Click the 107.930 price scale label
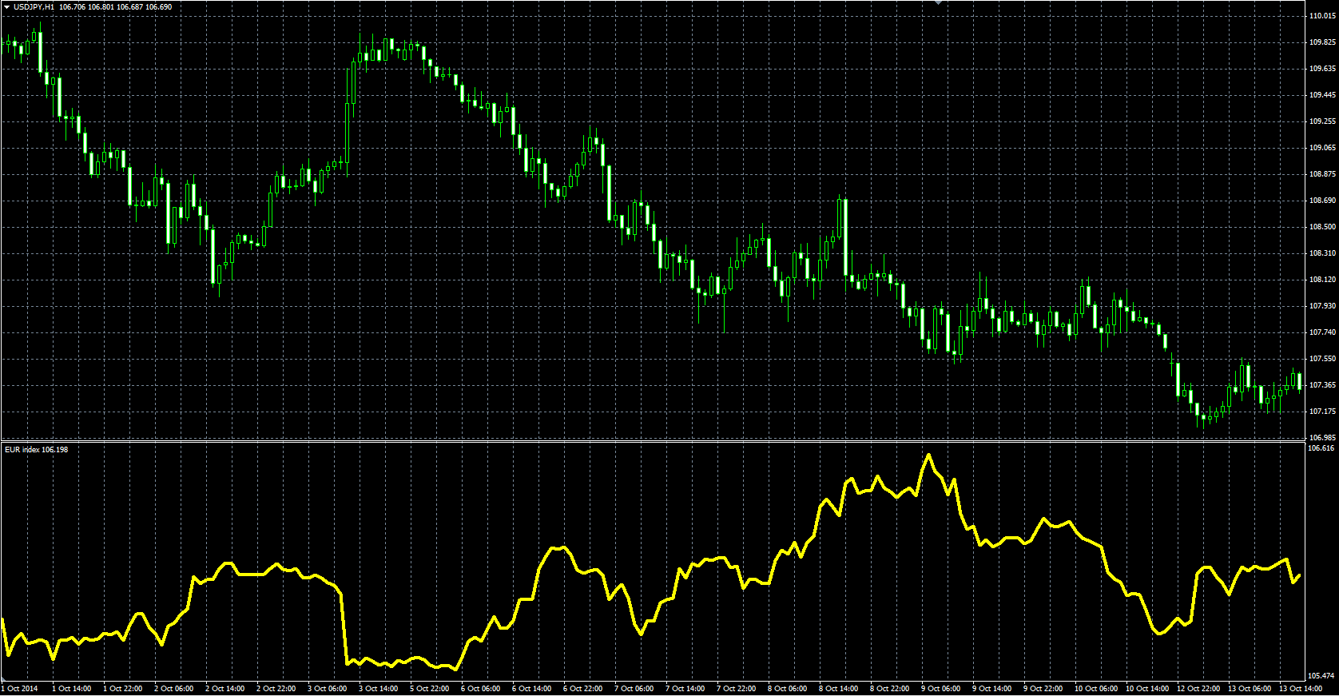 (x=1322, y=306)
